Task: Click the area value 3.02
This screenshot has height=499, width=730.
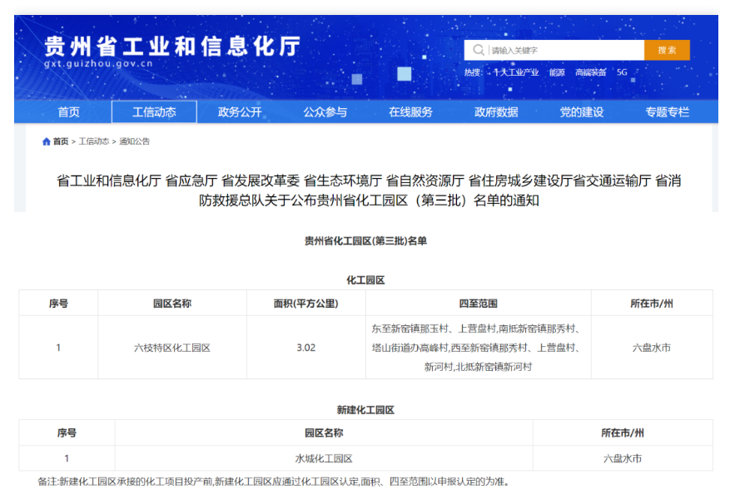Action: tap(305, 348)
